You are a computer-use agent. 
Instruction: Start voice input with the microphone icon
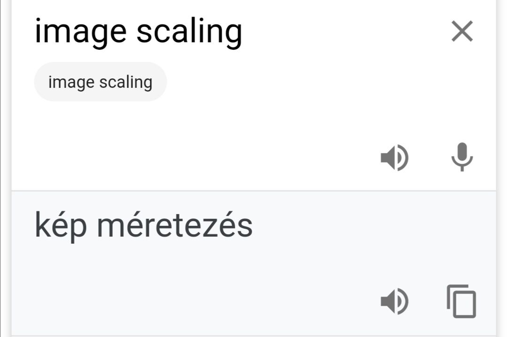coord(462,157)
